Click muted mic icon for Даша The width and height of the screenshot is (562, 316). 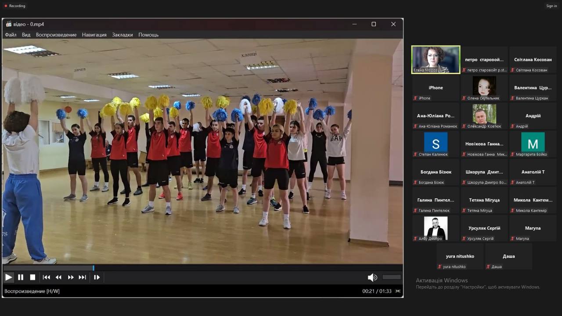(x=488, y=267)
